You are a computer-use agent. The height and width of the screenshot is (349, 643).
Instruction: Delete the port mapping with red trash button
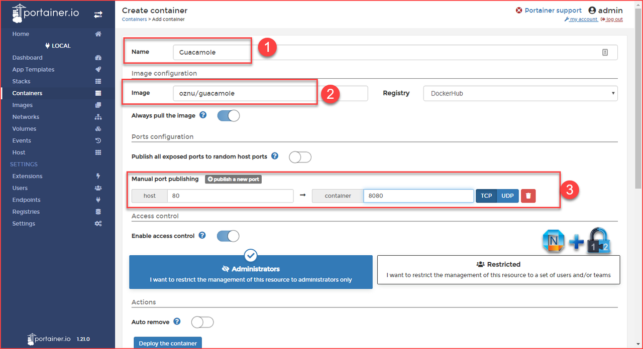tap(528, 196)
